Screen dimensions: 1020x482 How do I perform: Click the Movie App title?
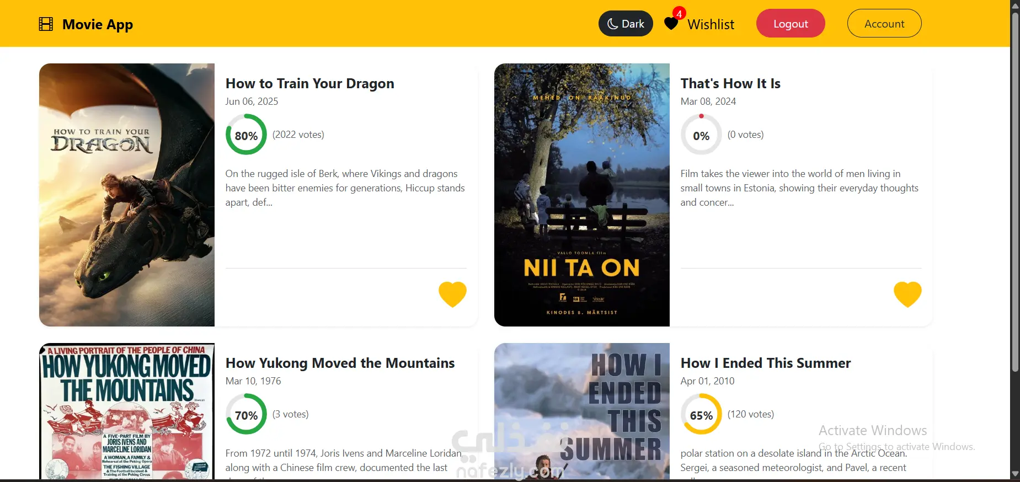pyautogui.click(x=98, y=24)
